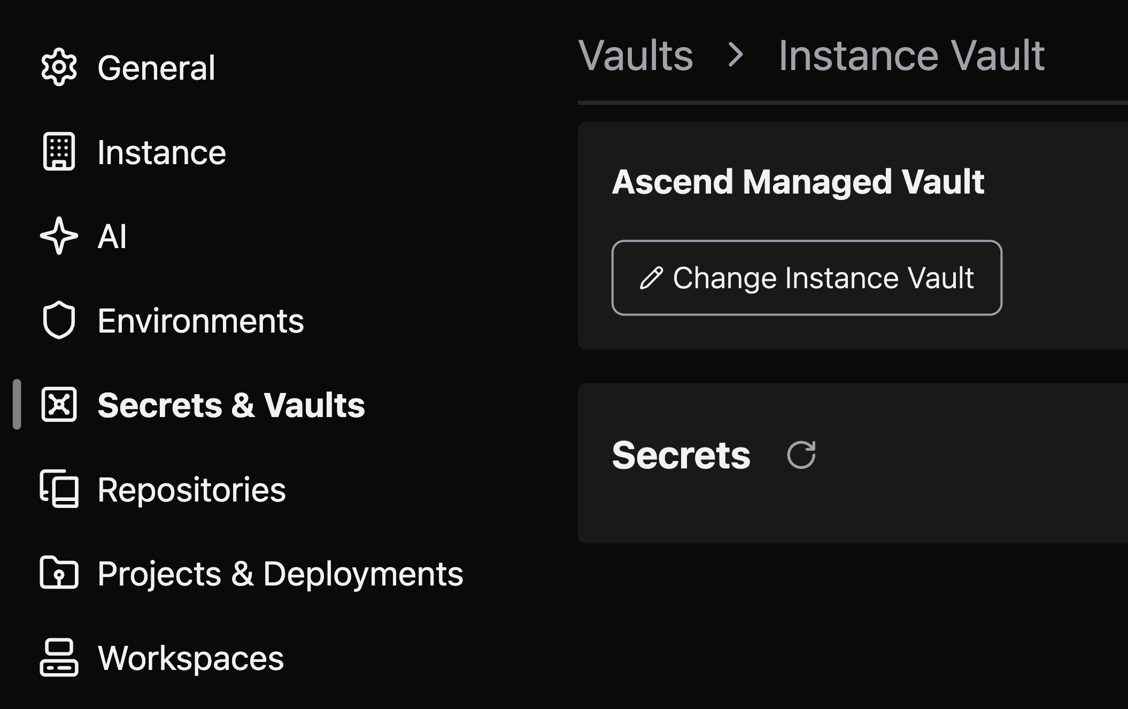Click the Workspaces computer icon
The image size is (1128, 709).
click(x=59, y=658)
